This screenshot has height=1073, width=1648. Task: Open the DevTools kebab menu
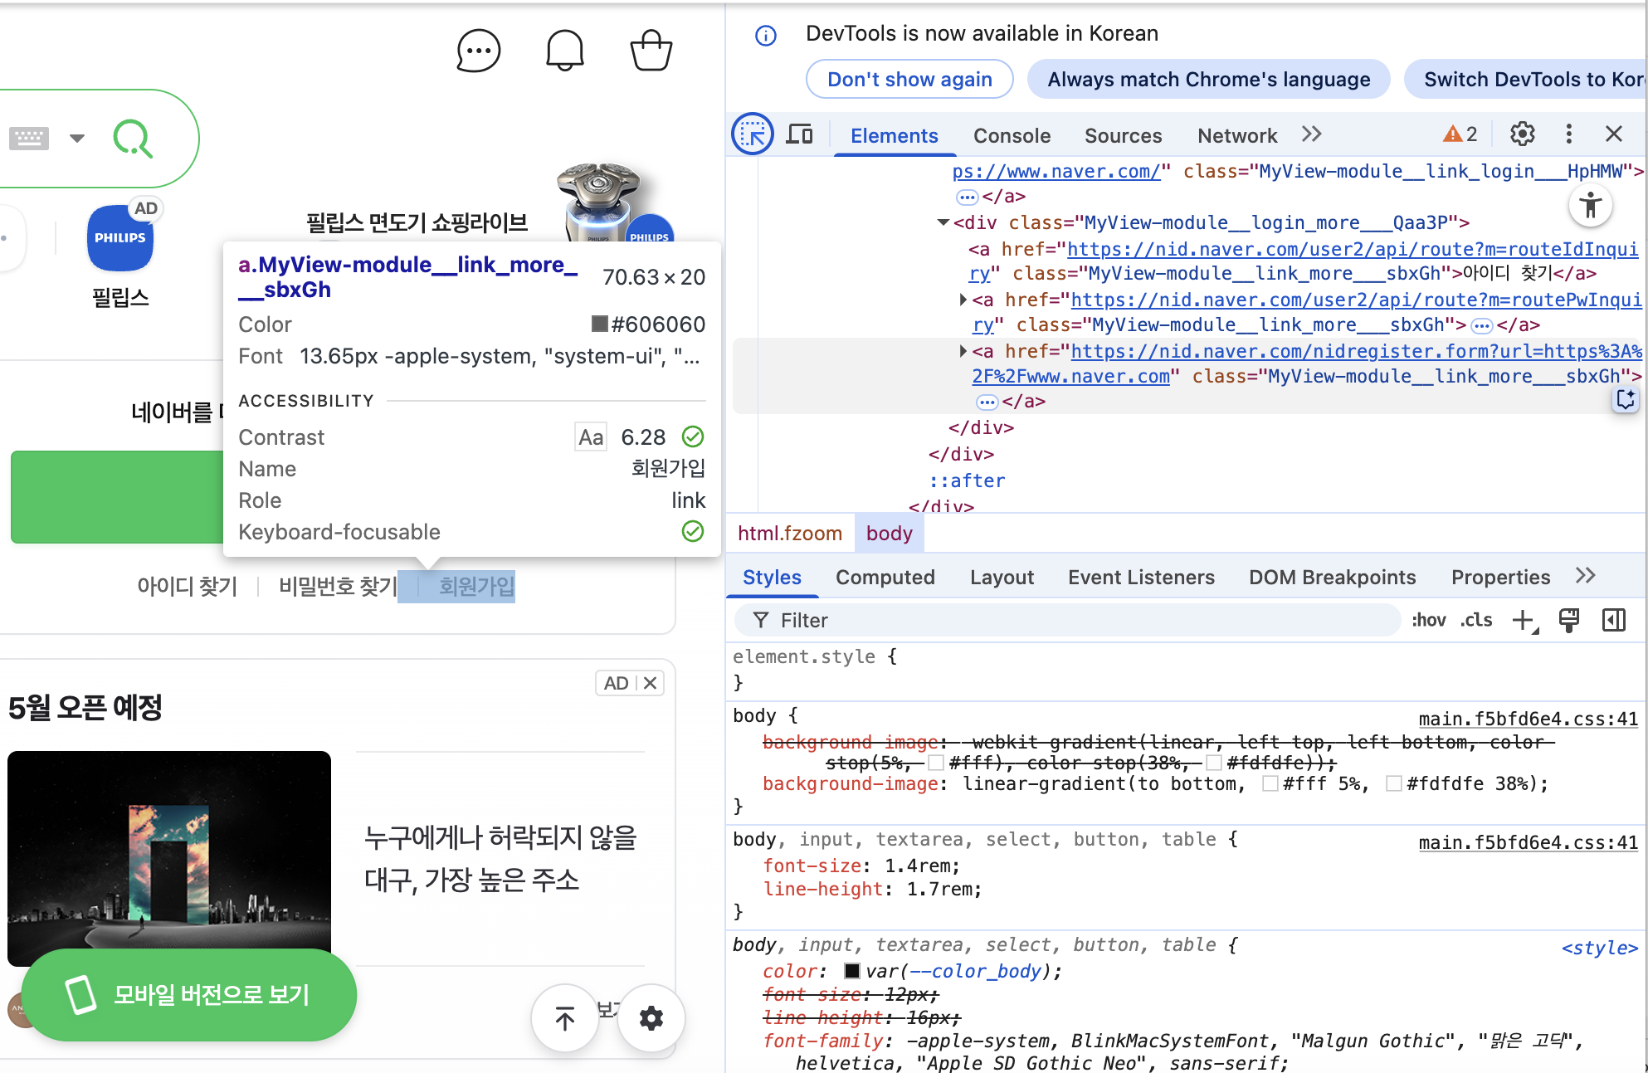coord(1568,134)
